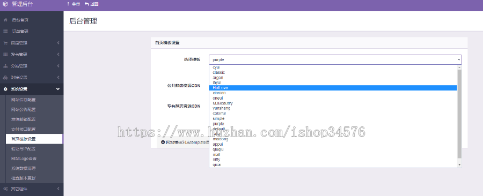483x196 pixels.
Task: Click the 选择模板 dropdown arrow
Action: click(459, 59)
